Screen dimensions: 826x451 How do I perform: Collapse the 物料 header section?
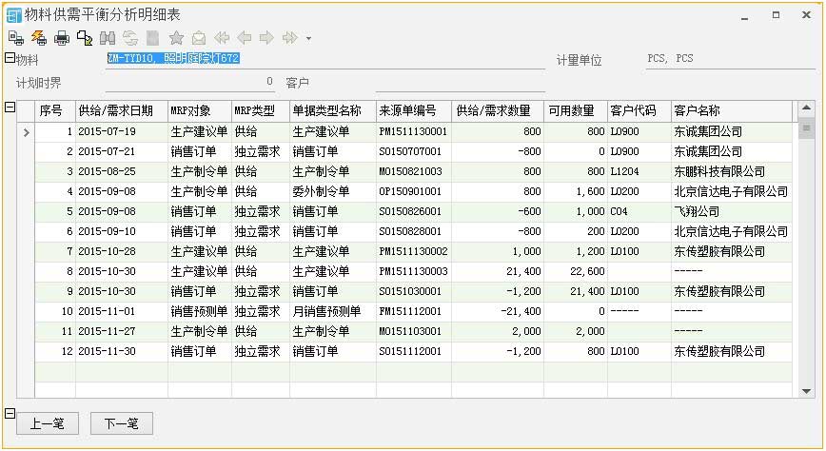(x=10, y=58)
